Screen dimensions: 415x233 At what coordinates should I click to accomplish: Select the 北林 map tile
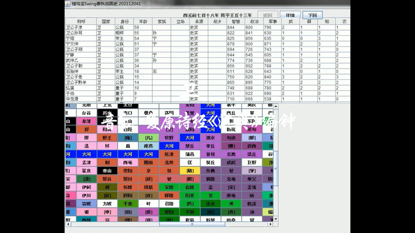(169, 163)
